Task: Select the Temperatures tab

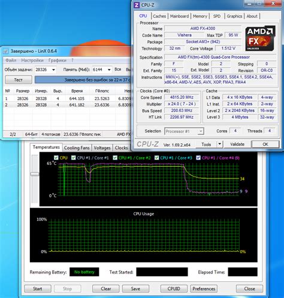Action: coord(46,147)
